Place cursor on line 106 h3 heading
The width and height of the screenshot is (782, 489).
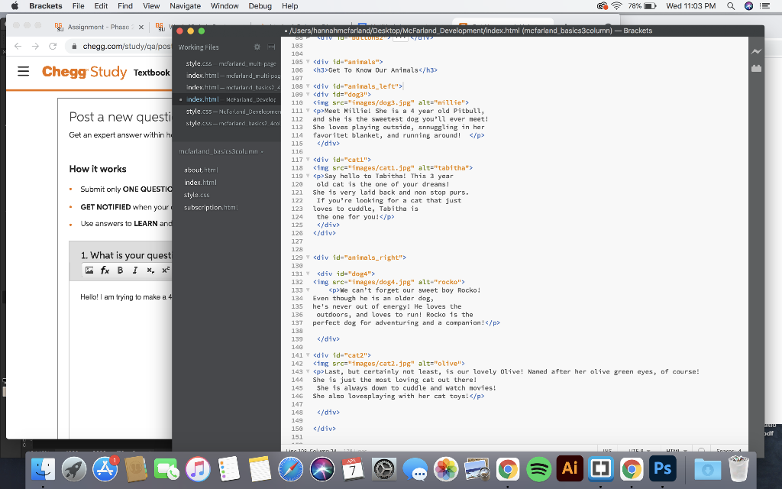coord(375,70)
